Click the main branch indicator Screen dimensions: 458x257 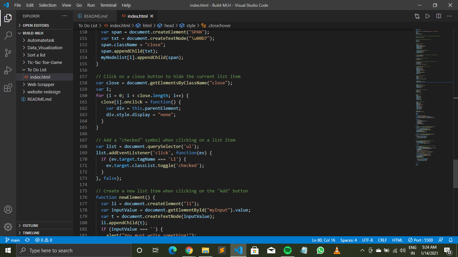[x=13, y=240]
